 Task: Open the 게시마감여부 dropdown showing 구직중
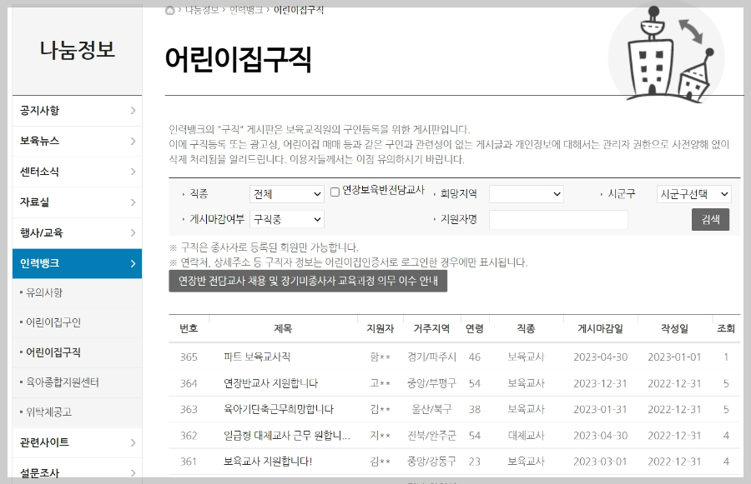pos(286,220)
